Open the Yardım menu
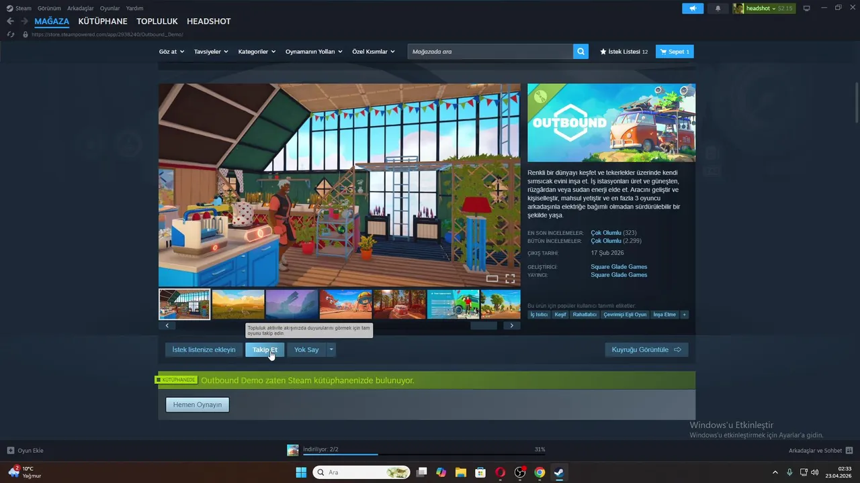Viewport: 860px width, 483px height. 134,8
